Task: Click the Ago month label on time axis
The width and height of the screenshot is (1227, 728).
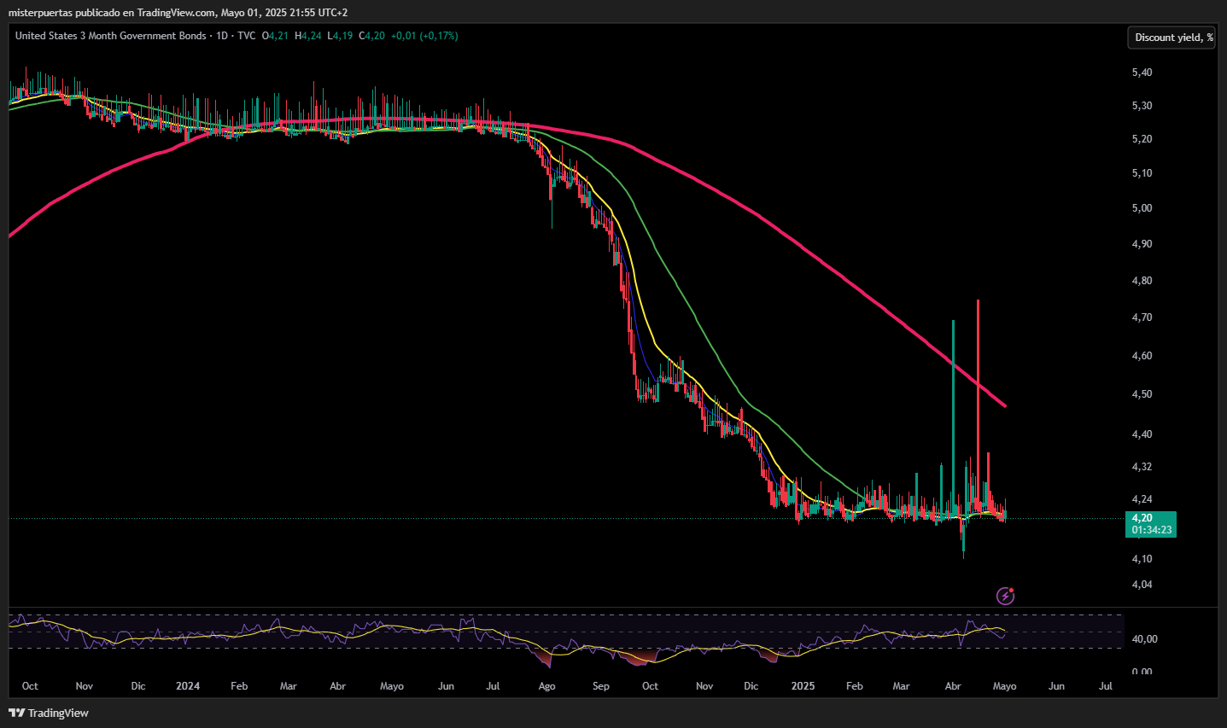Action: tap(547, 686)
